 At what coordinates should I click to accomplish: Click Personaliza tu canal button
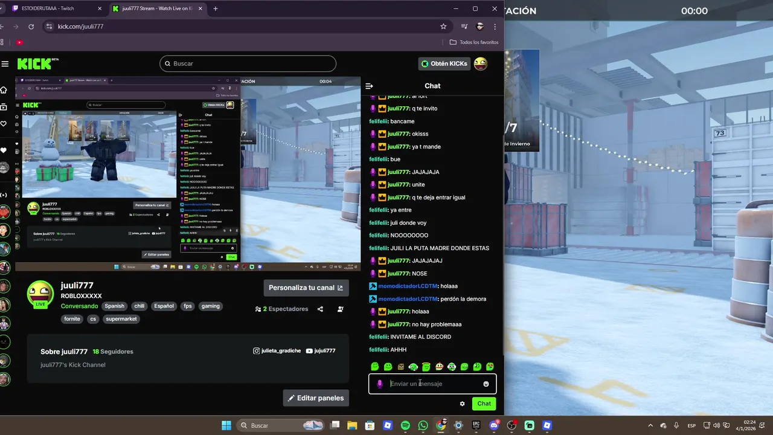coord(306,288)
